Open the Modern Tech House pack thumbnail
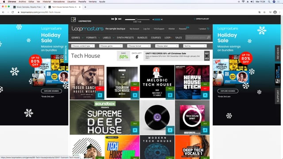The width and height of the screenshot is (283, 159). pyautogui.click(x=157, y=147)
